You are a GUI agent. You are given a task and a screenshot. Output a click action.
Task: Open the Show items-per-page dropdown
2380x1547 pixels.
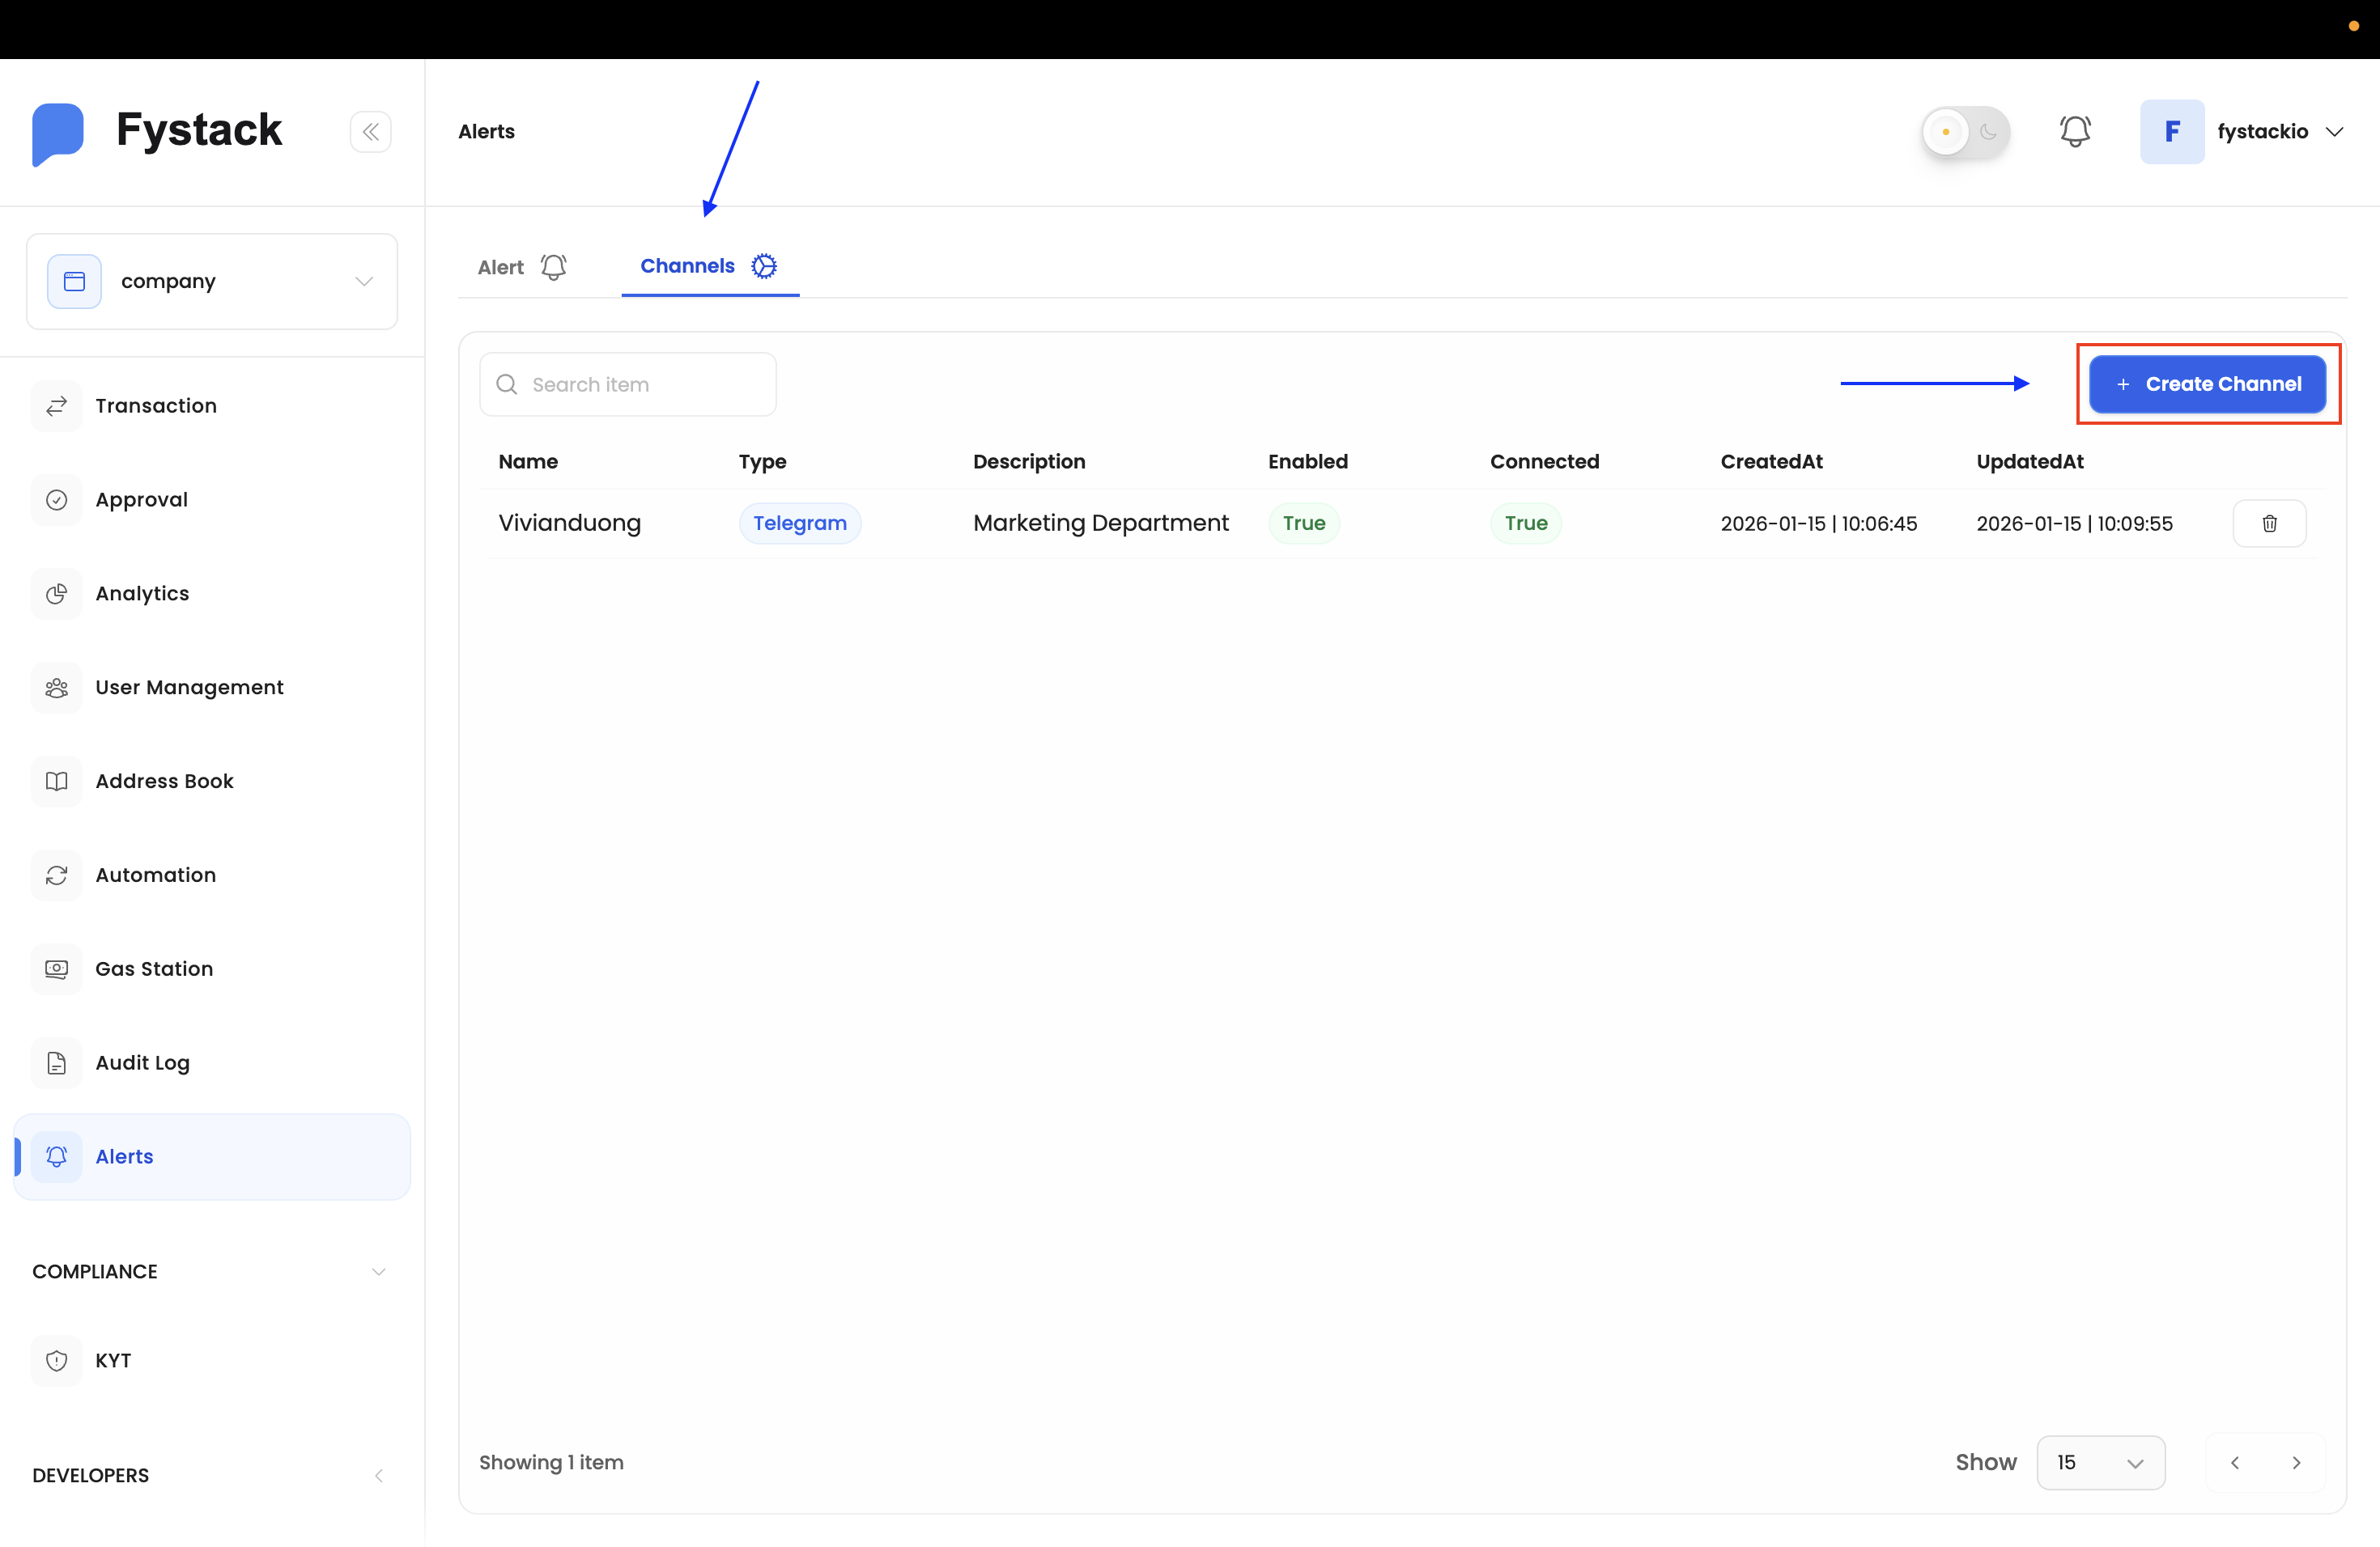click(x=2101, y=1462)
